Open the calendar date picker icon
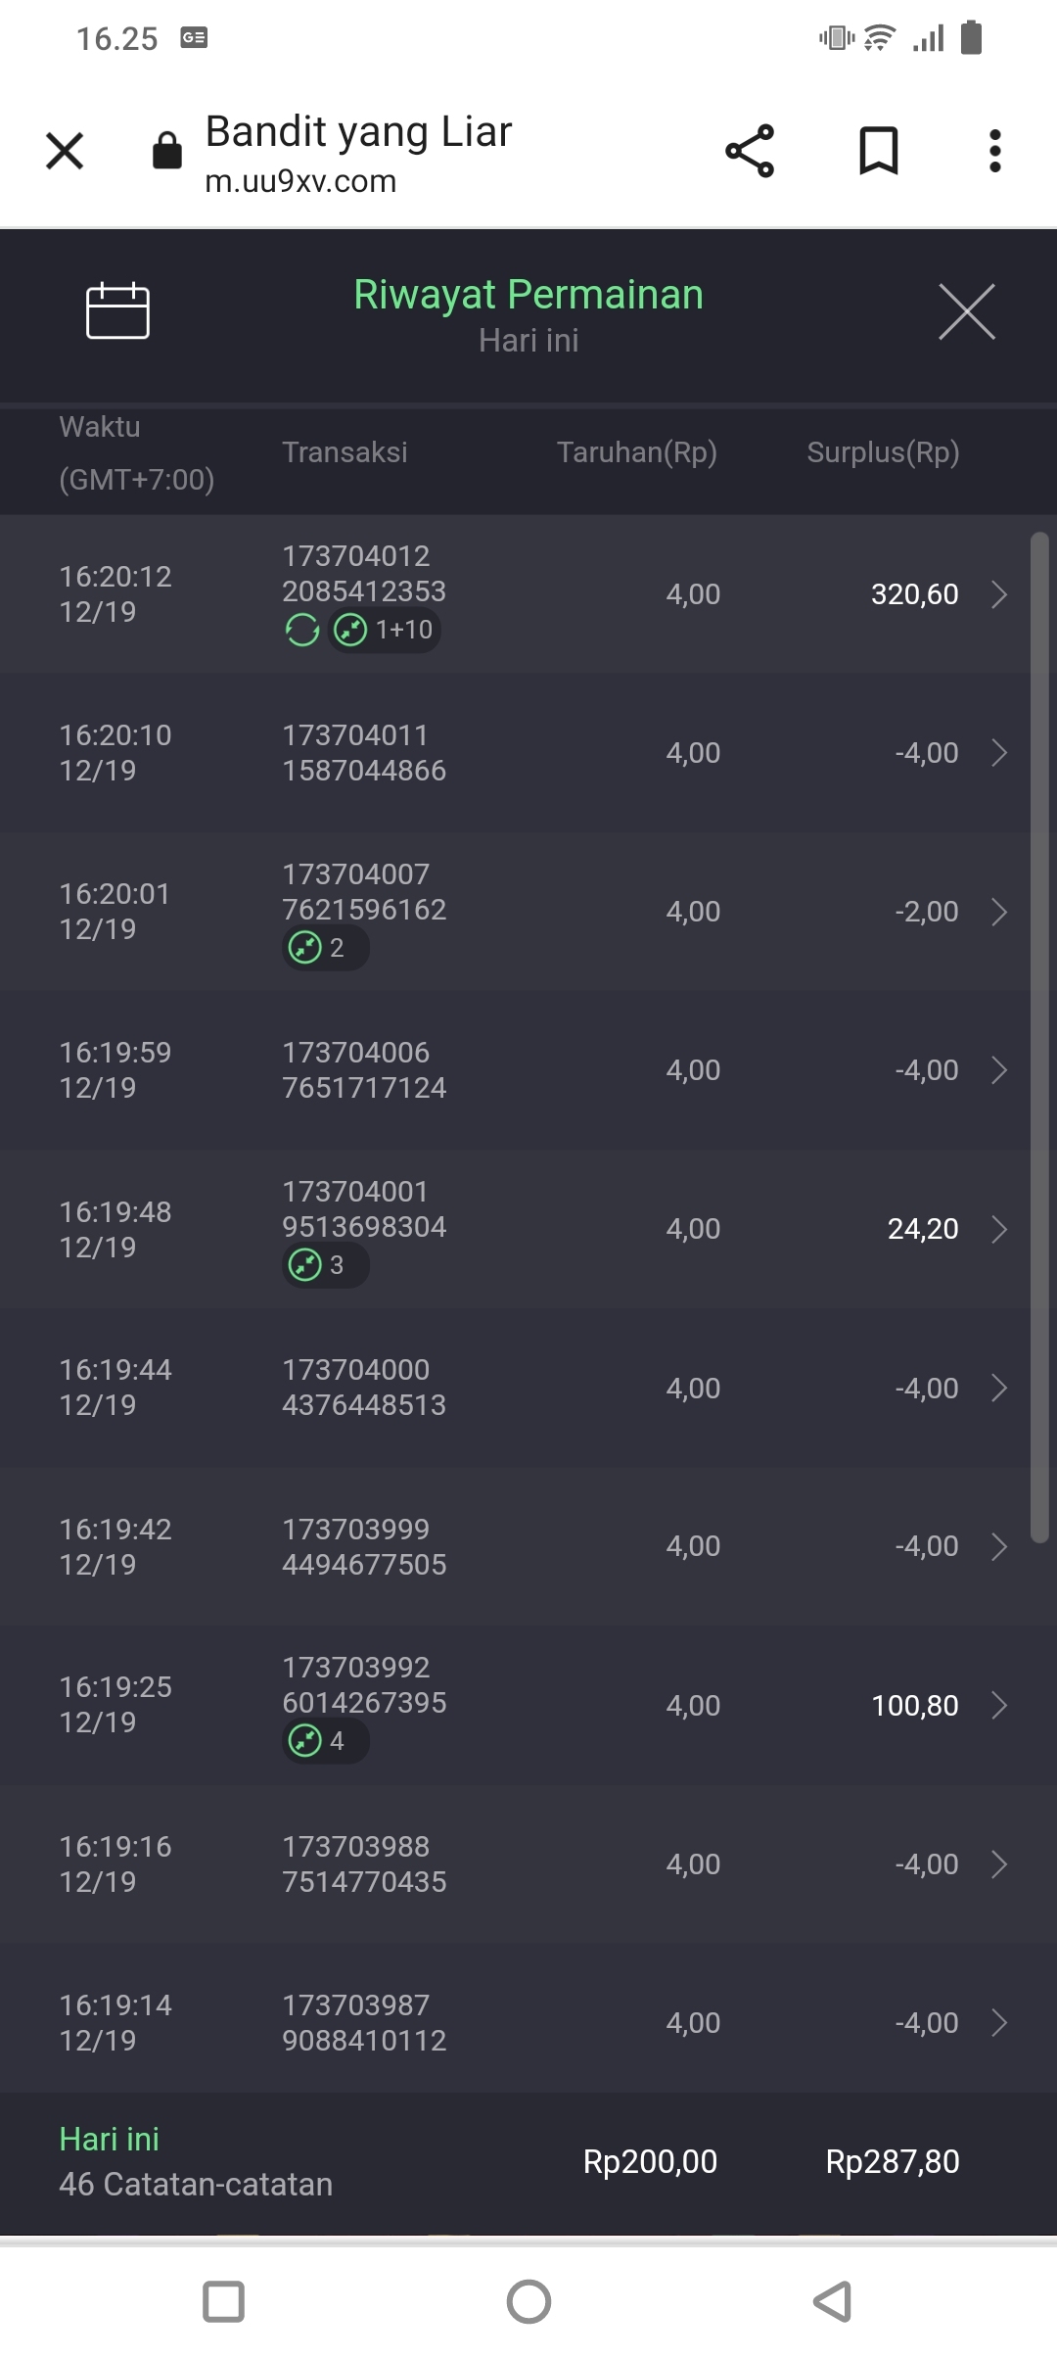 tap(117, 311)
